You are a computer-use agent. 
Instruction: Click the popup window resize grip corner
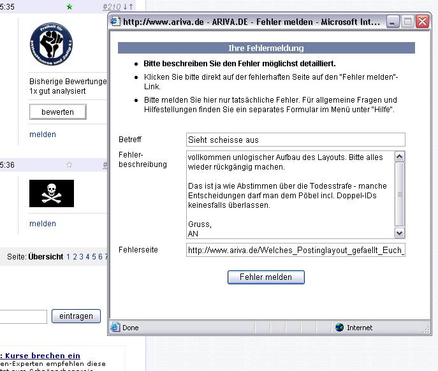click(427, 330)
